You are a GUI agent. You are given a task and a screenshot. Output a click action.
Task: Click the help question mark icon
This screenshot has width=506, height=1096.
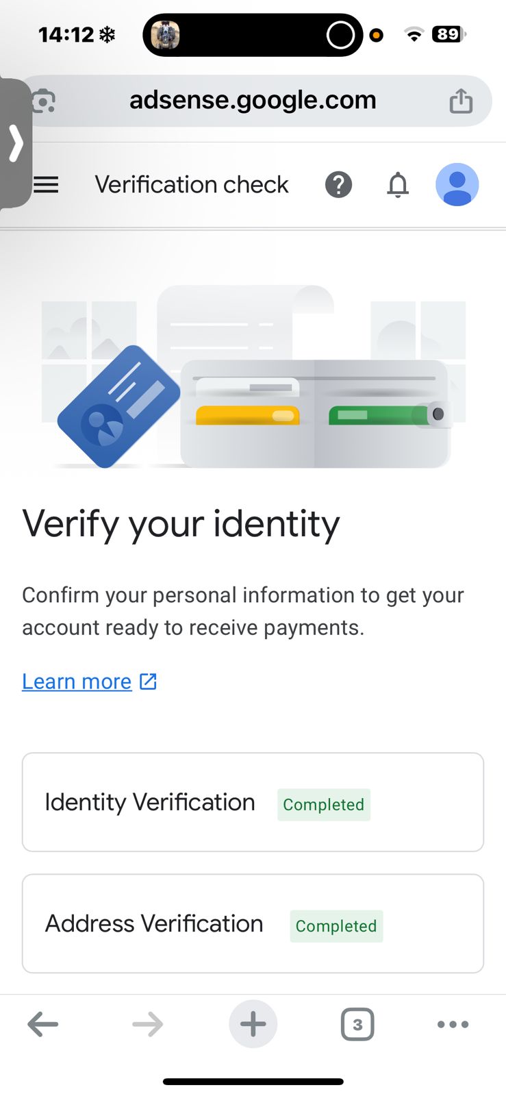(338, 185)
